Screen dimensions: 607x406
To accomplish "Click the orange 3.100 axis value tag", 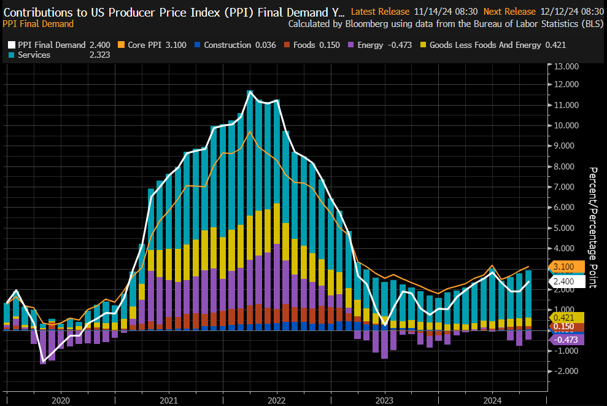I will (566, 267).
